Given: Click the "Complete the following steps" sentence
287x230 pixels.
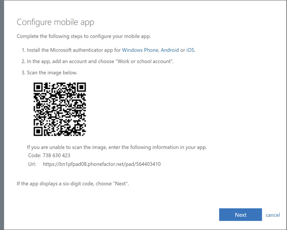Looking at the screenshot, I should pos(84,36).
